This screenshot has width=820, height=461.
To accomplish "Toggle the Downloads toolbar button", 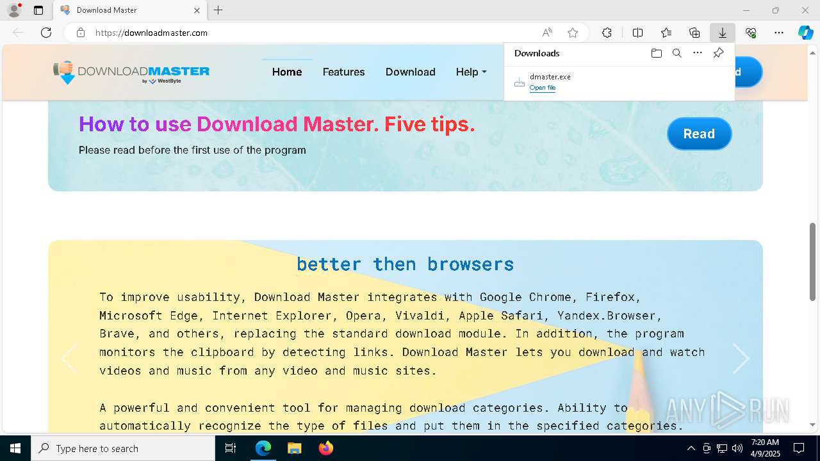I will pyautogui.click(x=723, y=33).
